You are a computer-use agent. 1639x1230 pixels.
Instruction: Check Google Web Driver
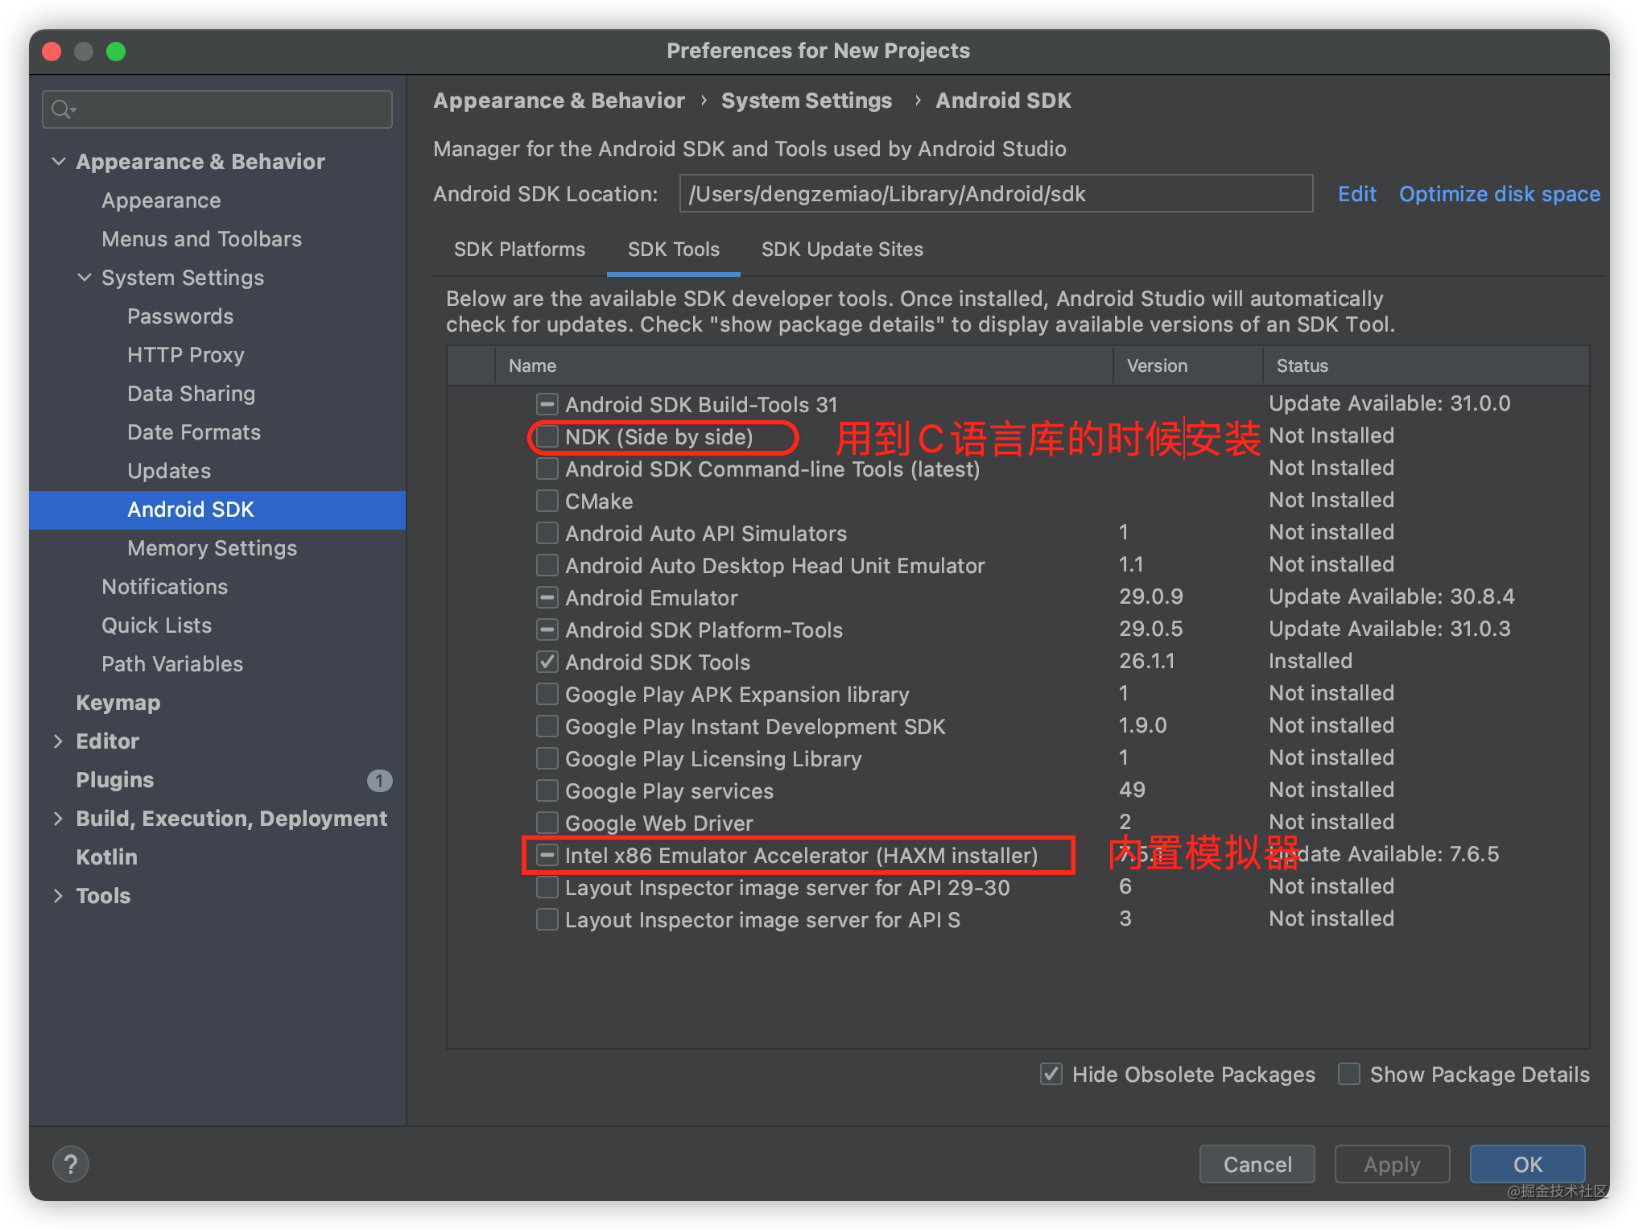(547, 823)
